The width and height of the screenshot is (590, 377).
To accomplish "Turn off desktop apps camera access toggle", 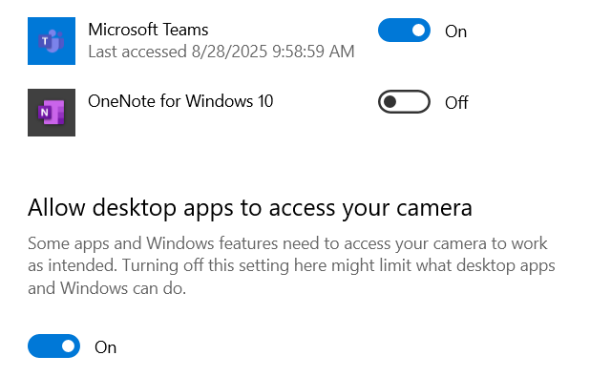I will click(x=53, y=346).
